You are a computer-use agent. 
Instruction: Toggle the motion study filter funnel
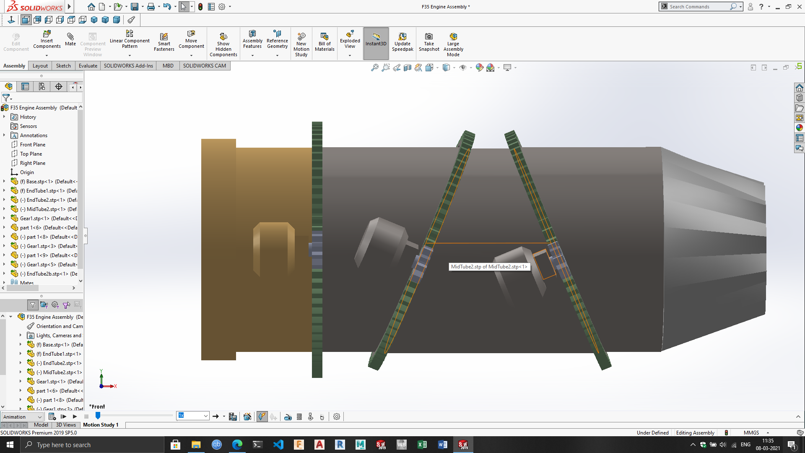click(x=33, y=305)
